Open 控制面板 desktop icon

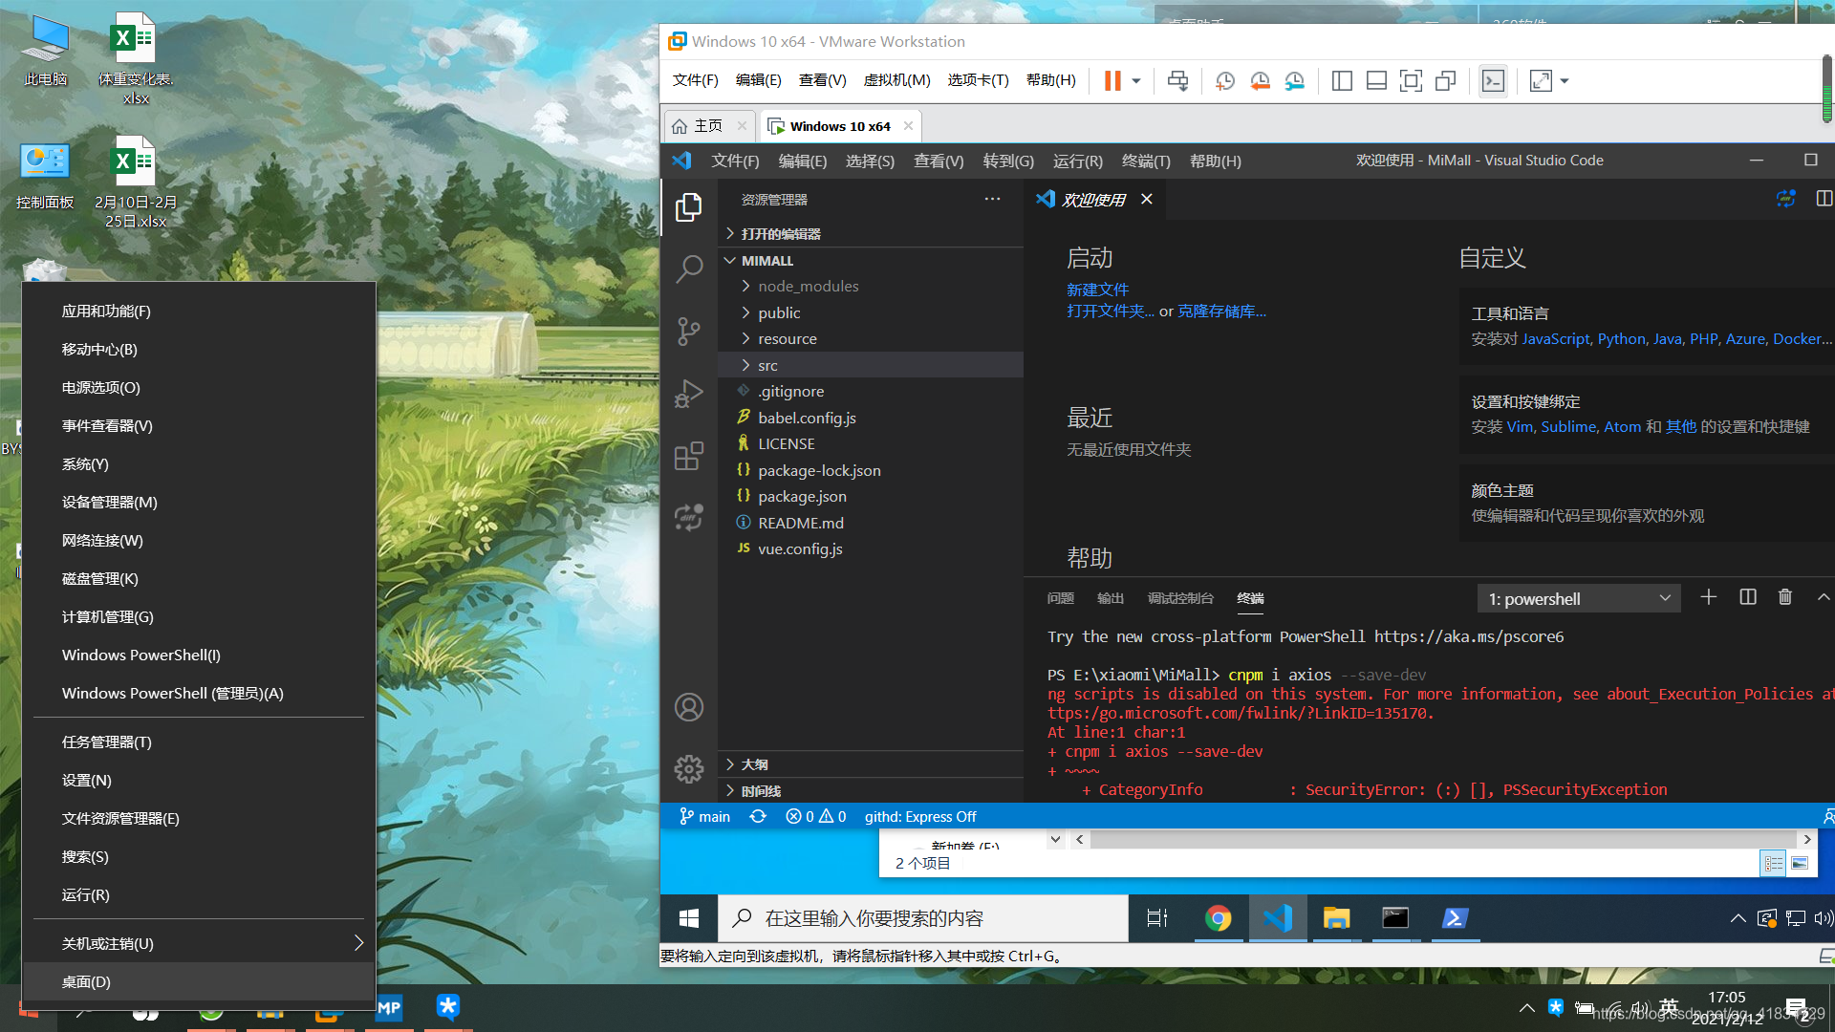[45, 178]
